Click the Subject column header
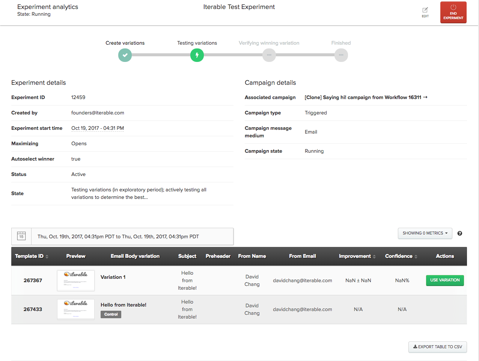The height and width of the screenshot is (361, 479). click(x=187, y=256)
